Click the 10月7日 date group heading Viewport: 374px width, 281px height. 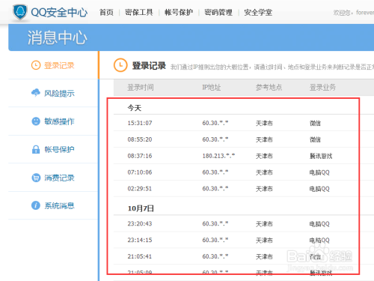(141, 208)
